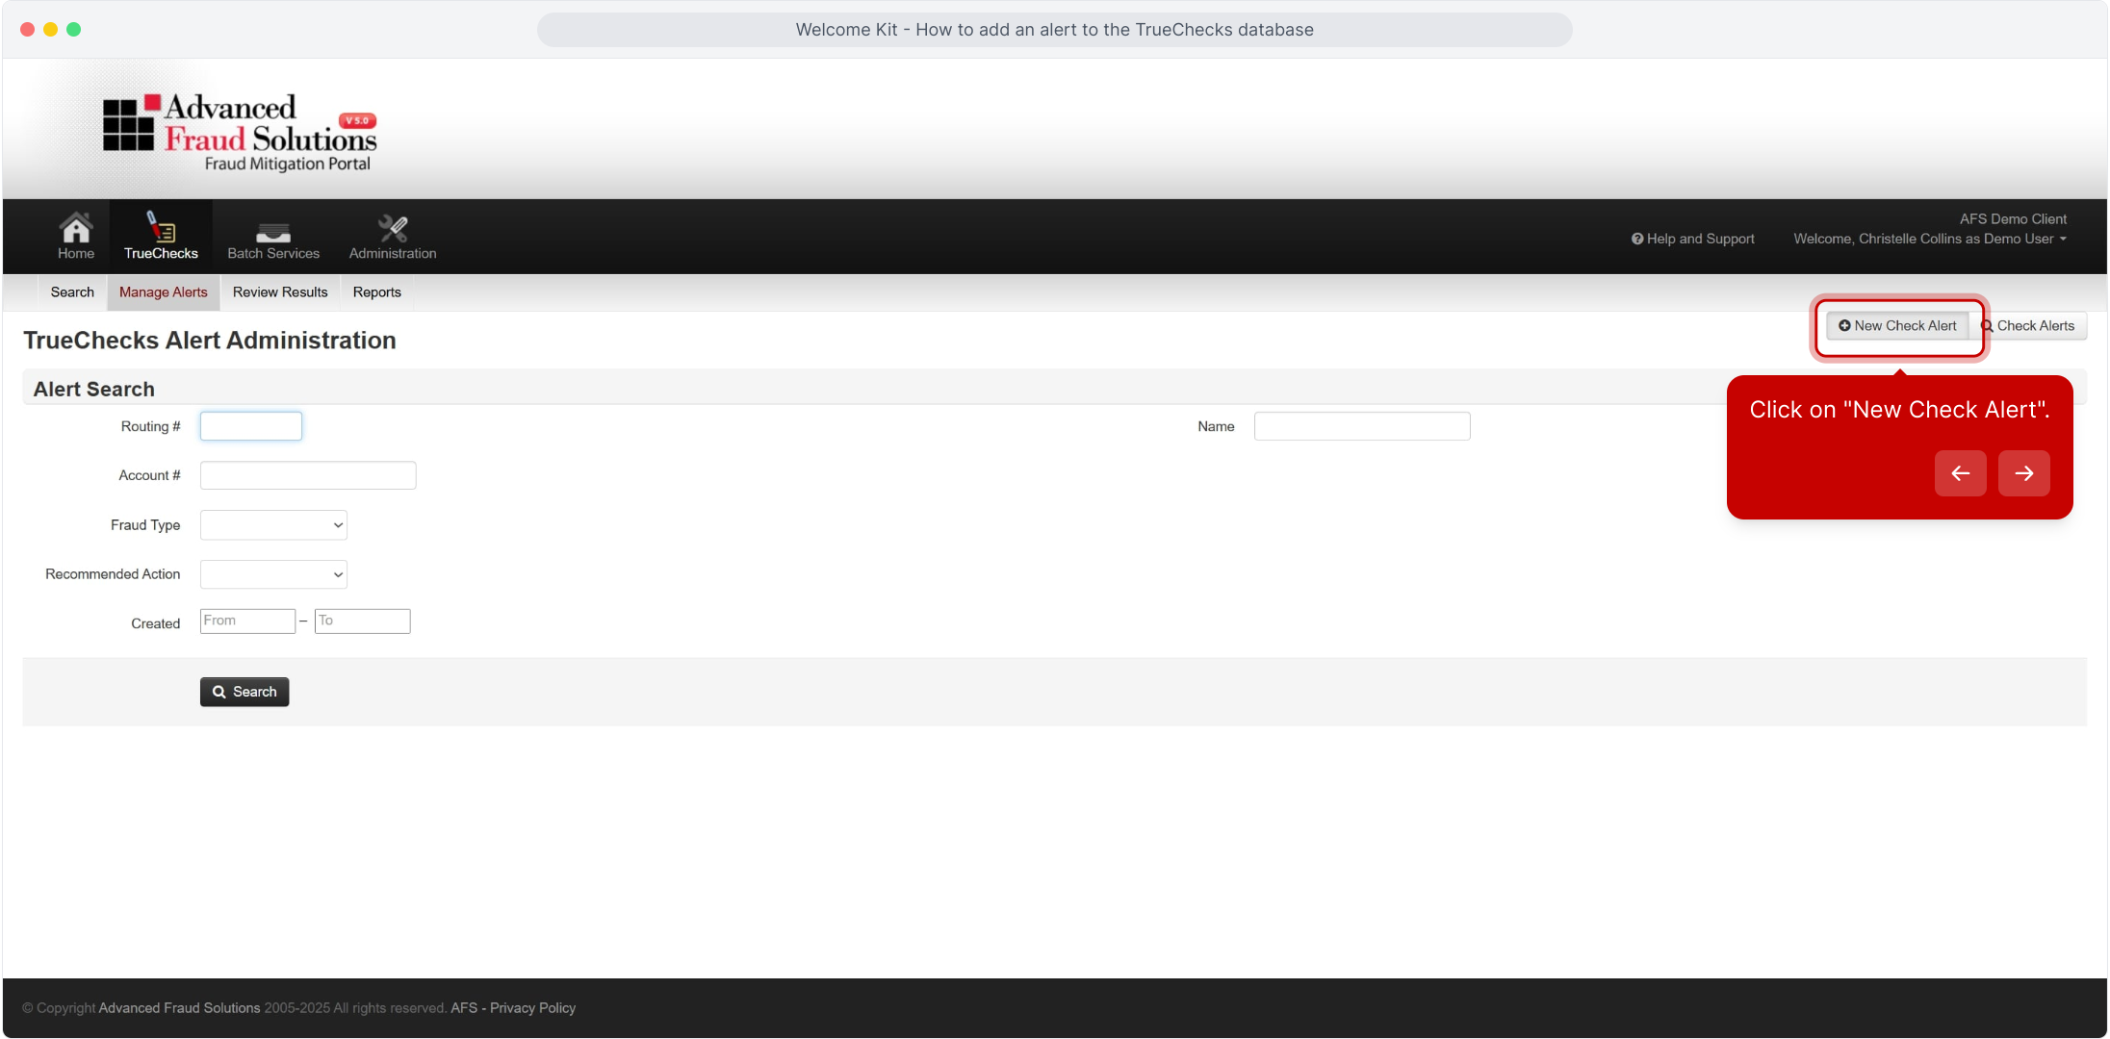Click into the Name search field
The height and width of the screenshot is (1039, 2110).
(x=1362, y=426)
